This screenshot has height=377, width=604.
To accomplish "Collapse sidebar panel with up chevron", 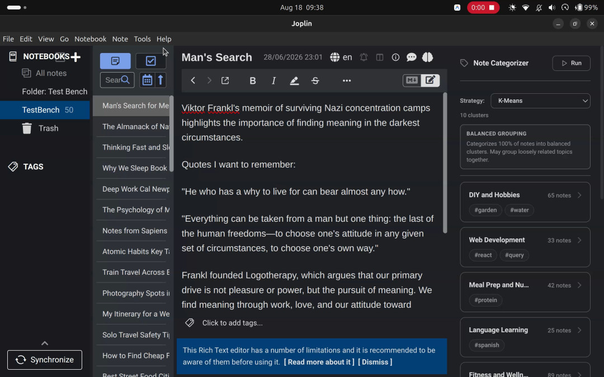I will pos(45,343).
